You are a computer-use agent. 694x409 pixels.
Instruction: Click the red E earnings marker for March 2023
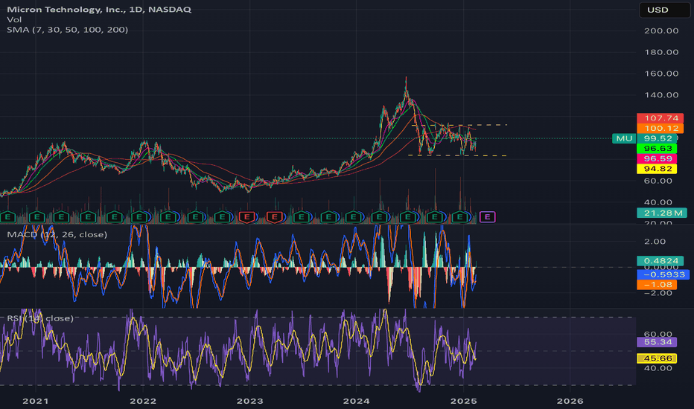275,216
